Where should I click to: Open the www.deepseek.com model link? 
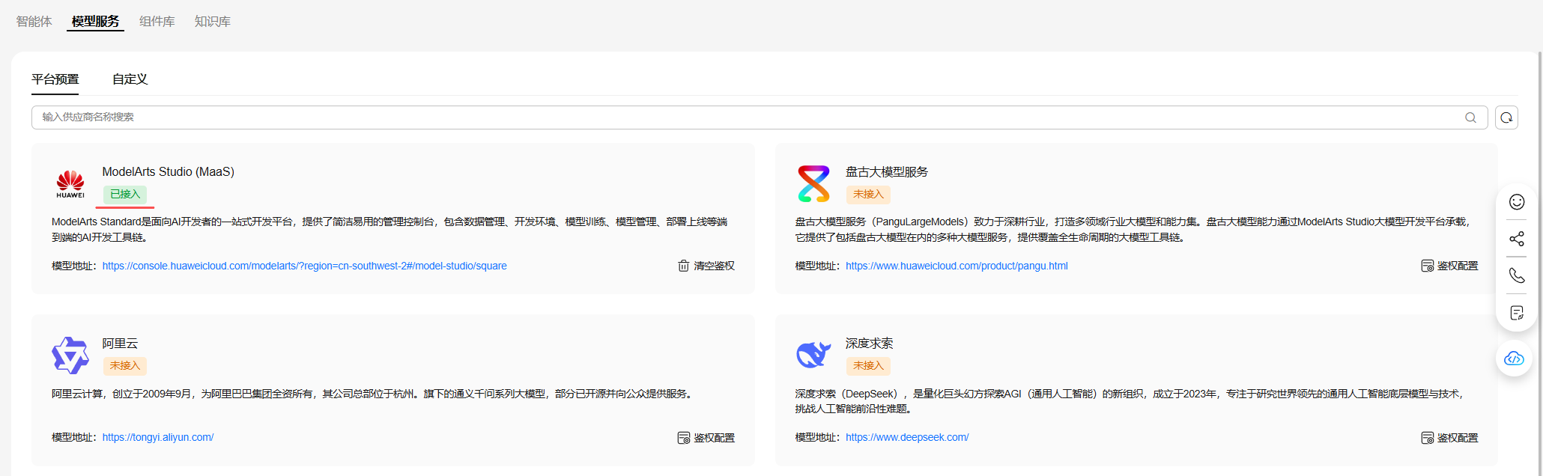click(x=907, y=437)
